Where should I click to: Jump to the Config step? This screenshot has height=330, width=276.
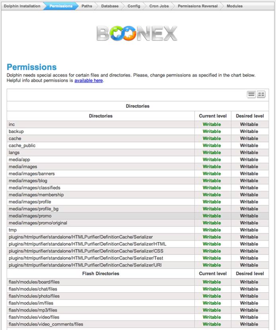[134, 6]
